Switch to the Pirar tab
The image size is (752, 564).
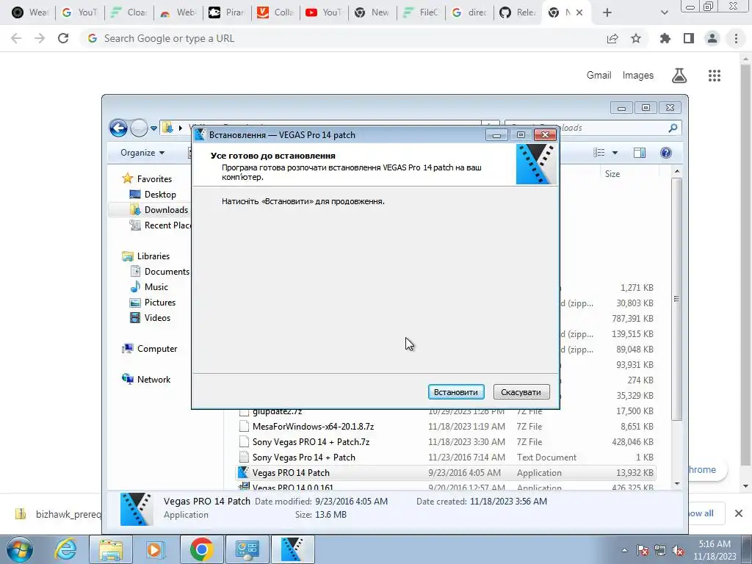[226, 12]
